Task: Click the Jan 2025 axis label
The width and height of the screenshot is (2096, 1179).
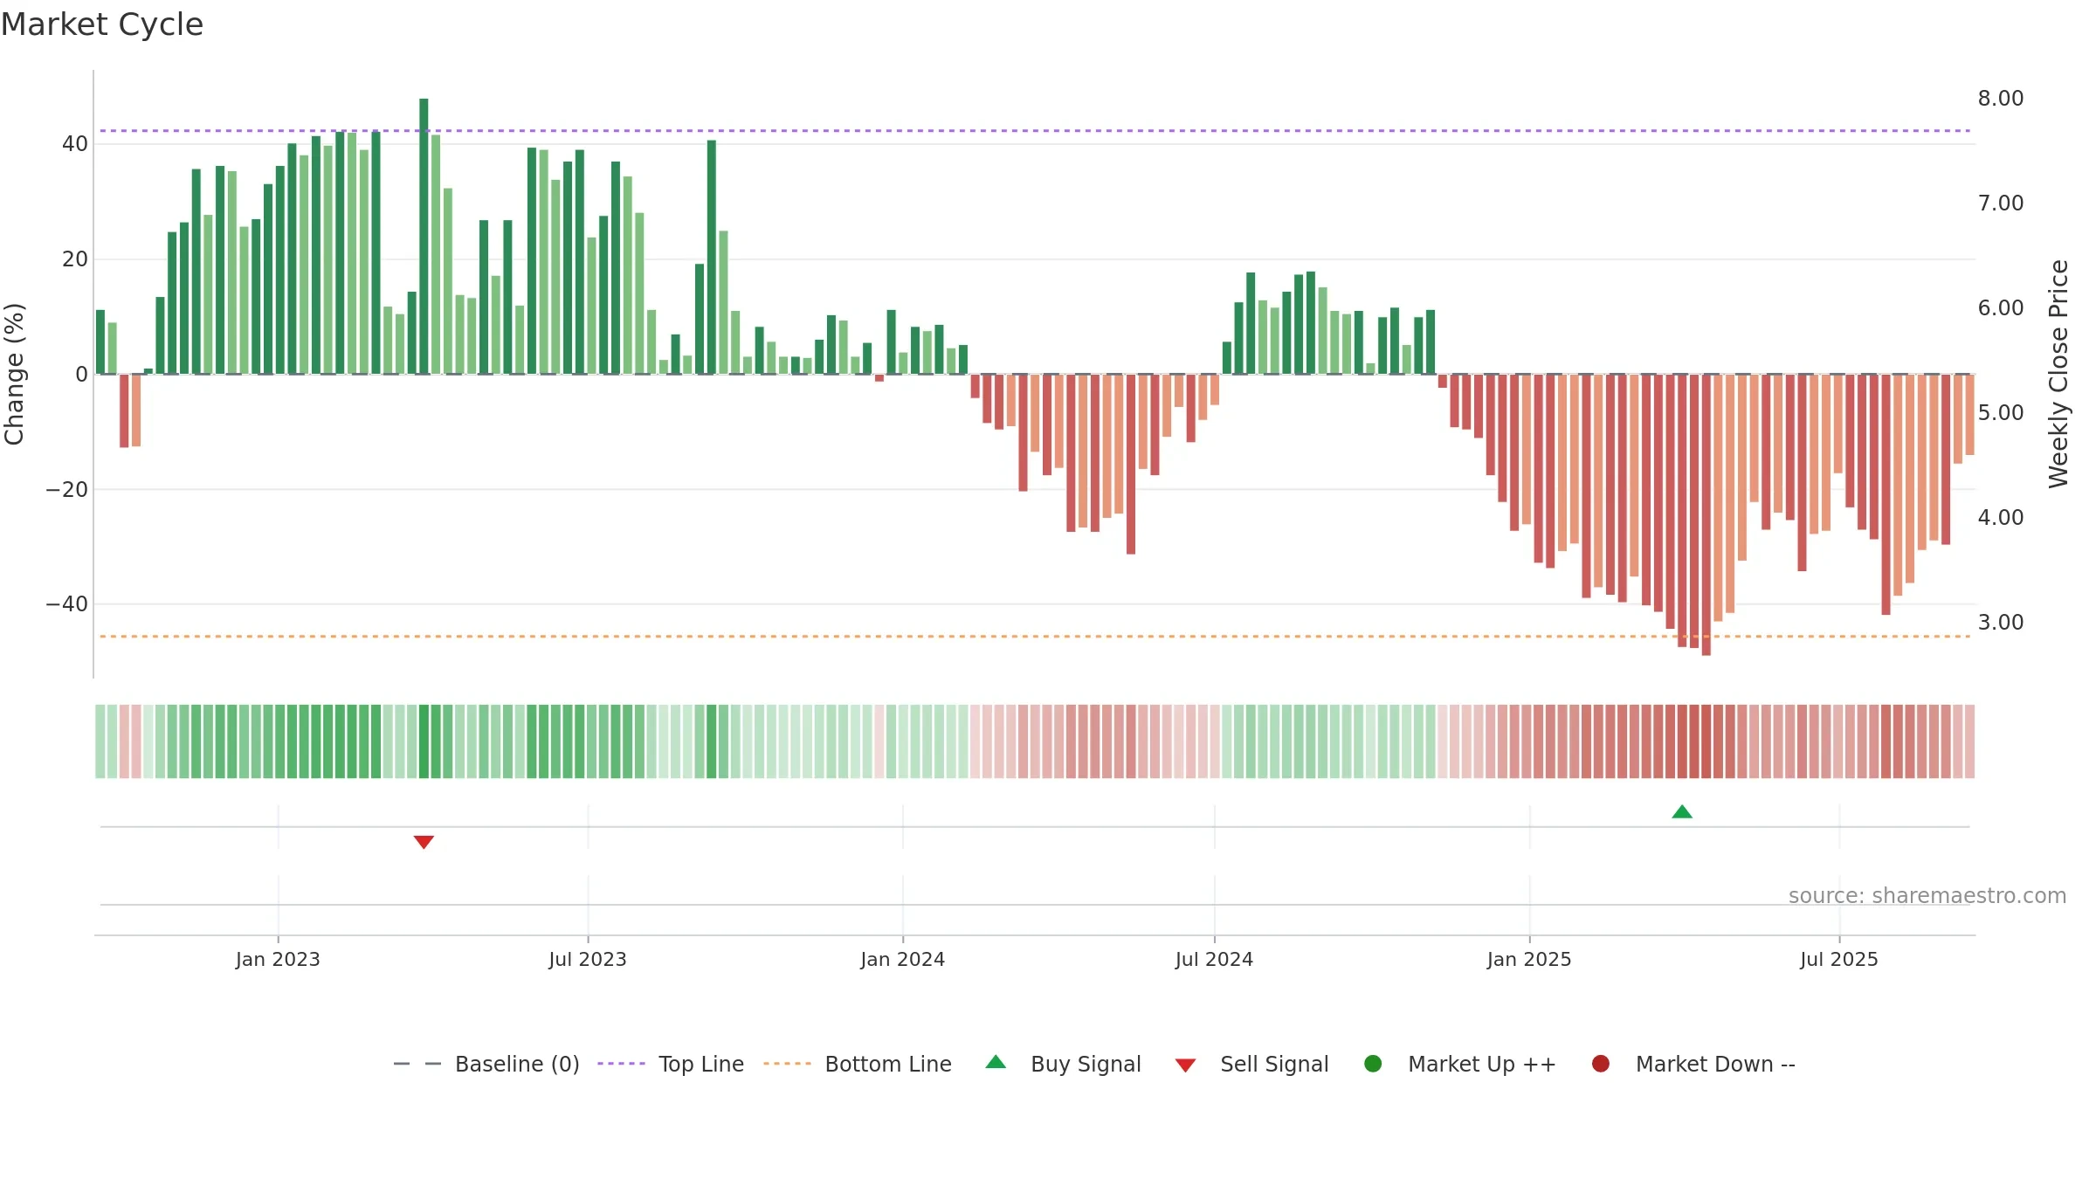Action: coord(1529,960)
